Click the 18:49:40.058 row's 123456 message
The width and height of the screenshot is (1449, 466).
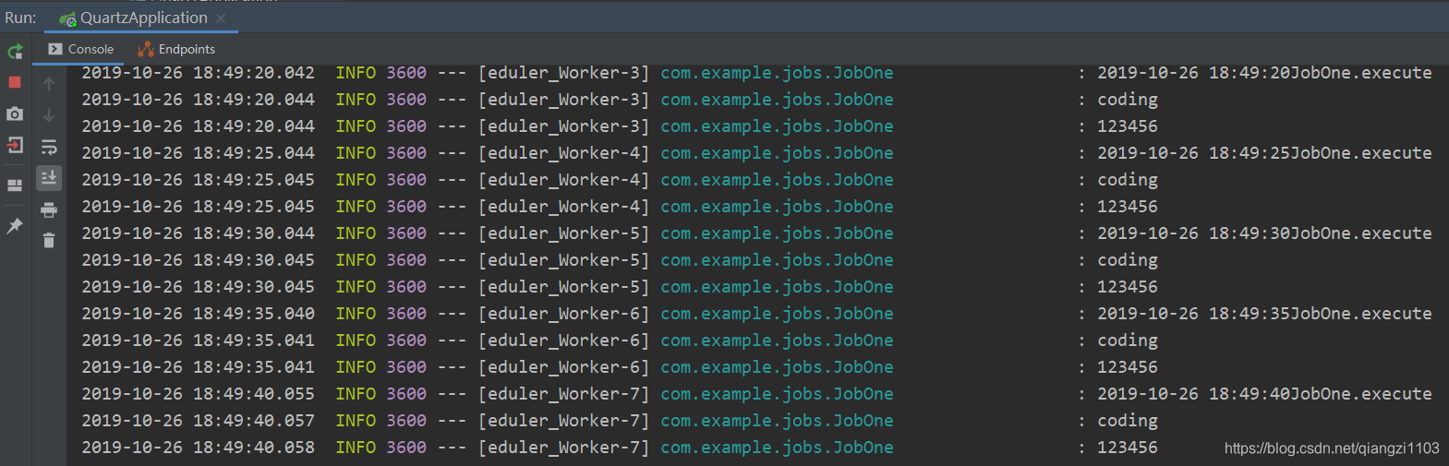pyautogui.click(x=1127, y=447)
